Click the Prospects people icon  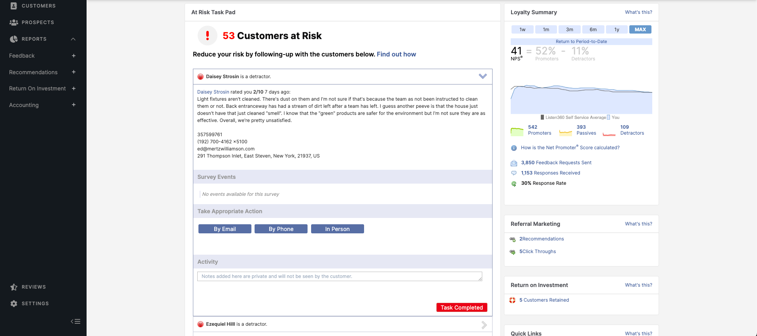pos(14,23)
